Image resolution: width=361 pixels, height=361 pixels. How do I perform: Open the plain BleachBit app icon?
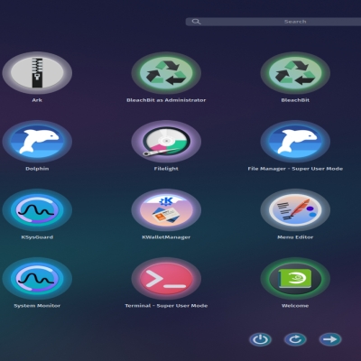click(295, 73)
